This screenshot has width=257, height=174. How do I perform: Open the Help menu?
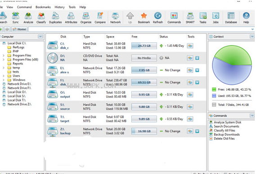coord(83,7)
